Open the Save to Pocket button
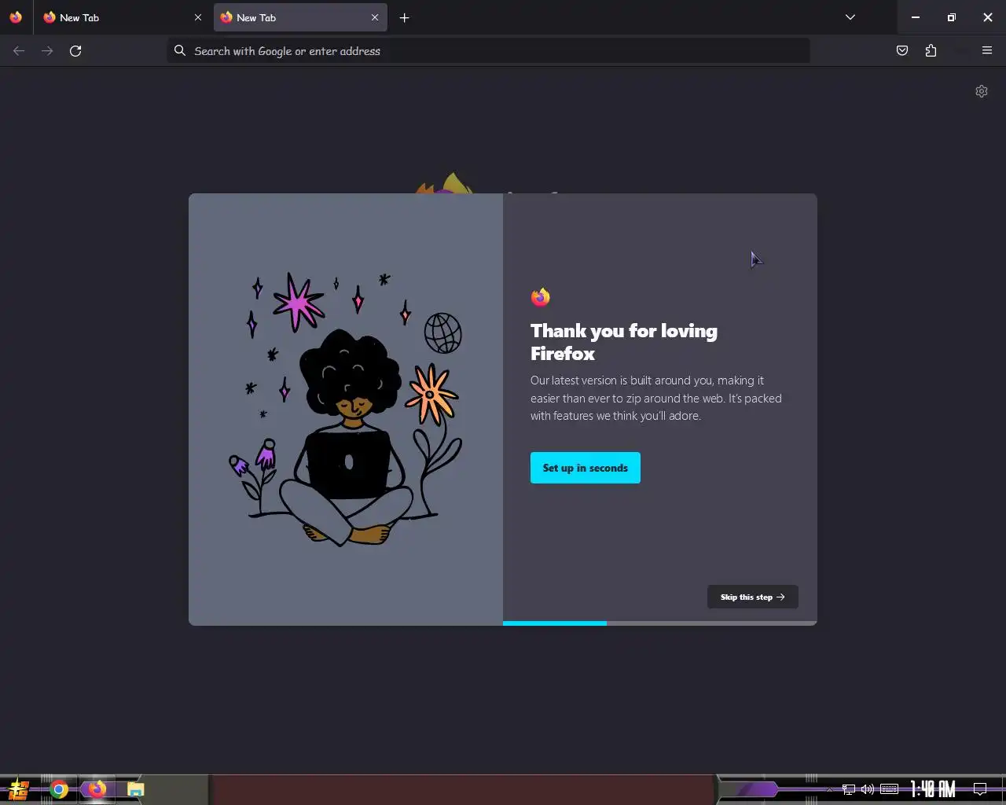The image size is (1006, 805). pyautogui.click(x=902, y=50)
